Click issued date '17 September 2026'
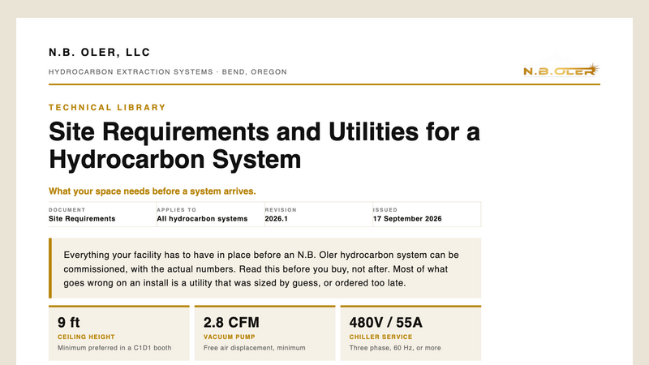Screen dimensions: 649x365 407,219
